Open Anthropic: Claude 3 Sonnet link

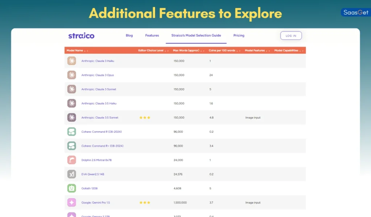(x=99, y=89)
